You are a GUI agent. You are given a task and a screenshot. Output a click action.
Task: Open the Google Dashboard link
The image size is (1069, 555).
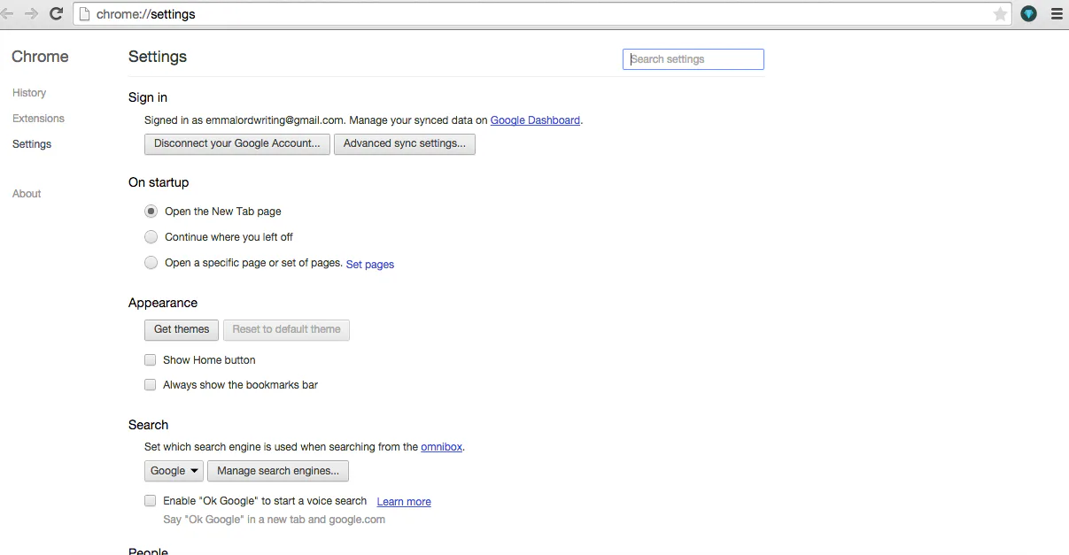pos(535,119)
